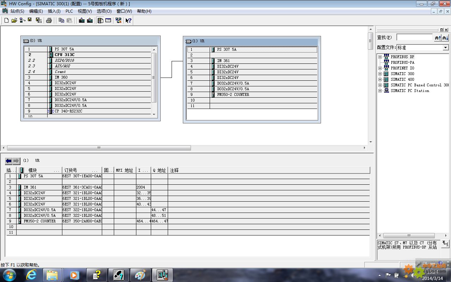
Task: Click the Upload from Module icon
Action: tap(90, 20)
